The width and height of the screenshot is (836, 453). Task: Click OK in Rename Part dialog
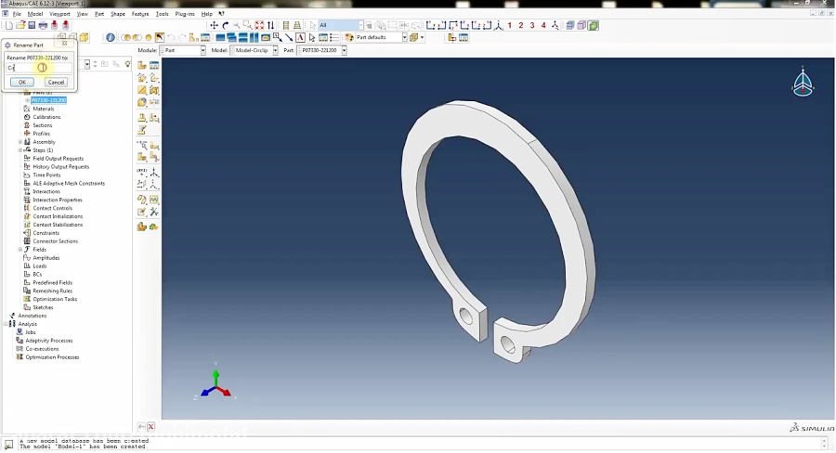(x=21, y=83)
